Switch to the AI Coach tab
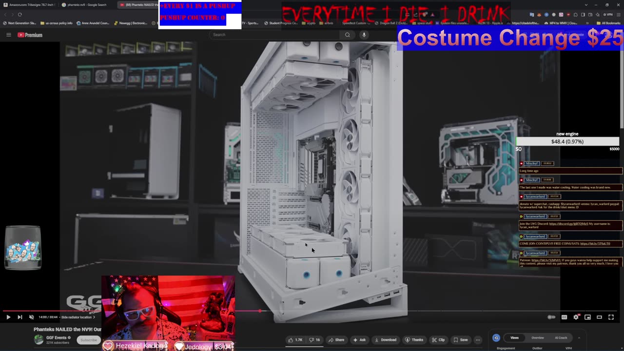The image size is (624, 351). 561,338
